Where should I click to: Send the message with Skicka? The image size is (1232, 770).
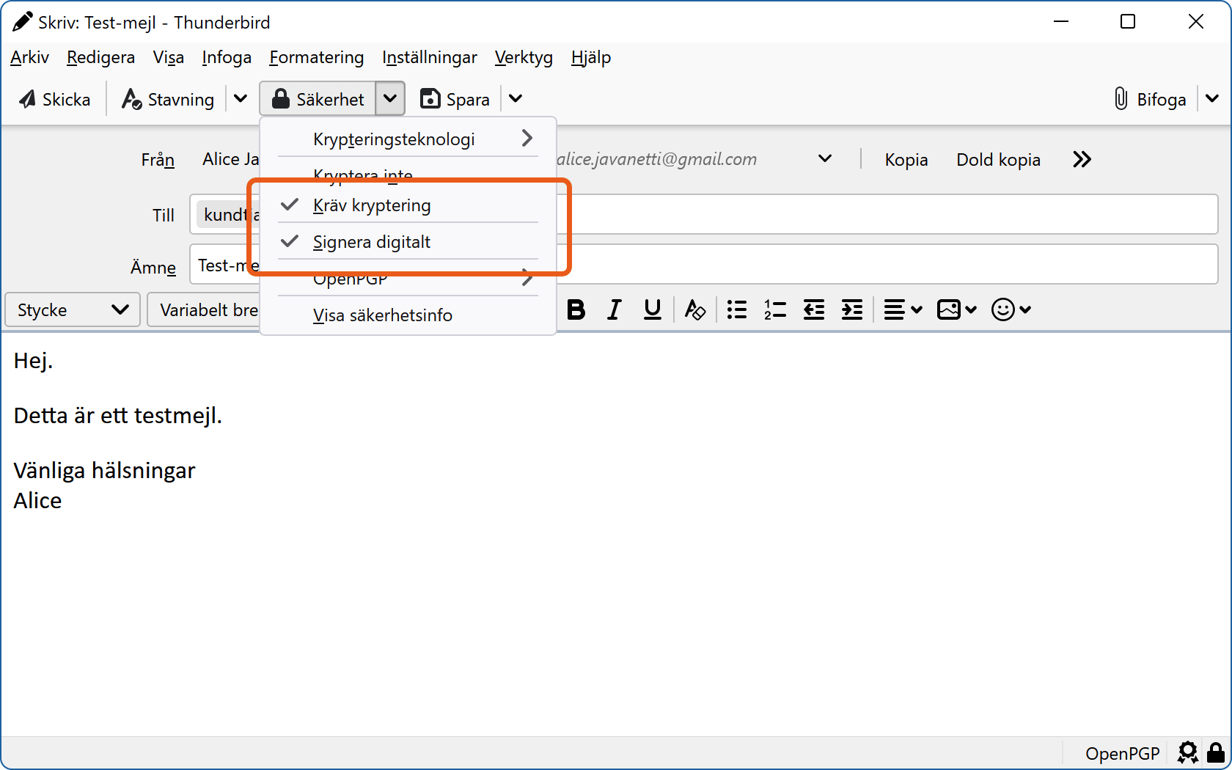(55, 99)
